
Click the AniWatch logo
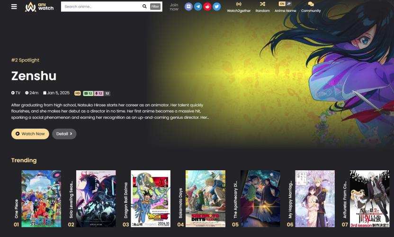pyautogui.click(x=39, y=7)
